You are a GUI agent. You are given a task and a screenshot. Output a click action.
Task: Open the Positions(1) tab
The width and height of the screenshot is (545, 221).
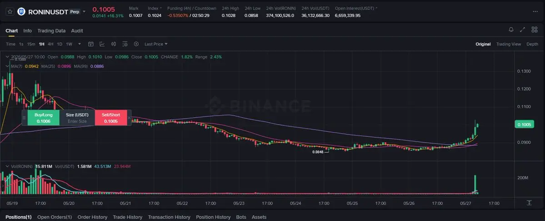(19, 217)
